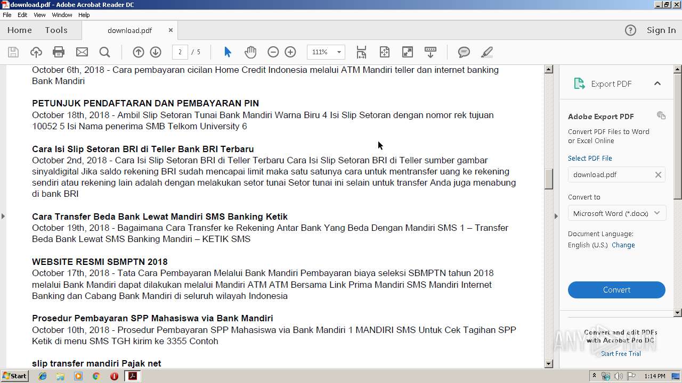Click the document vertical scrollbar thumb
This screenshot has width=682, height=383.
(549, 179)
